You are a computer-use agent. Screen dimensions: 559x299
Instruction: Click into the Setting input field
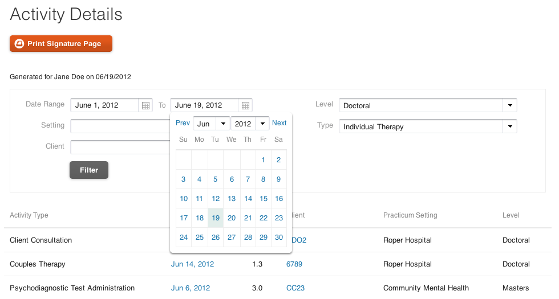pyautogui.click(x=120, y=126)
